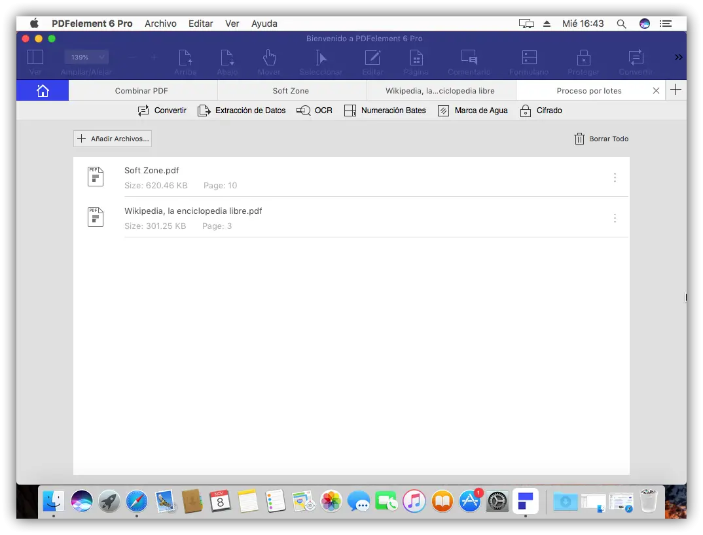The height and width of the screenshot is (535, 703).
Task: Close the Proceso por lotes tab
Action: [656, 90]
